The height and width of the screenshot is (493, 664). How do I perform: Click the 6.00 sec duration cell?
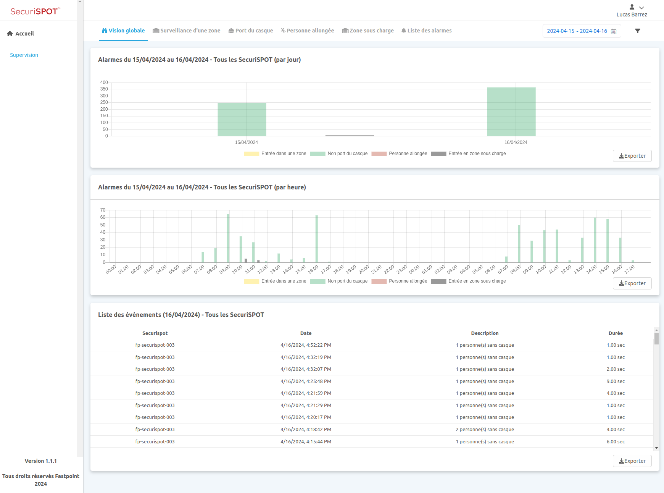coord(616,442)
